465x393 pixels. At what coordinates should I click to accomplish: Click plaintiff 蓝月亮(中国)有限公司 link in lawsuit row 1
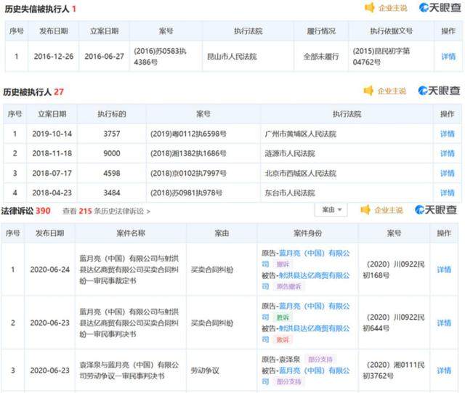click(x=314, y=254)
